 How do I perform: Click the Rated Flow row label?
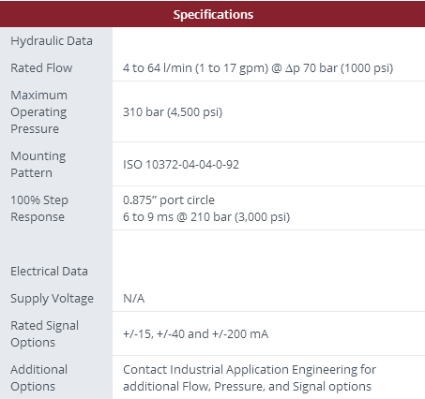(41, 67)
